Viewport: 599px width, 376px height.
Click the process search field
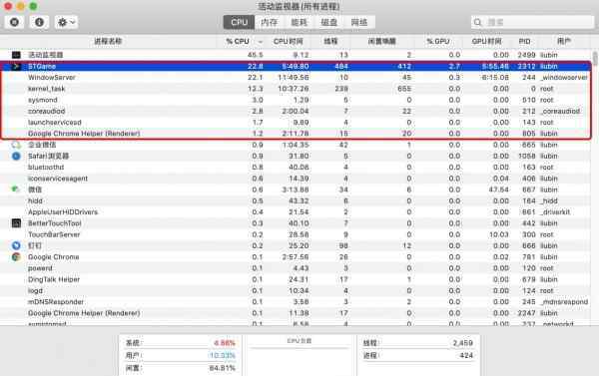click(x=532, y=22)
